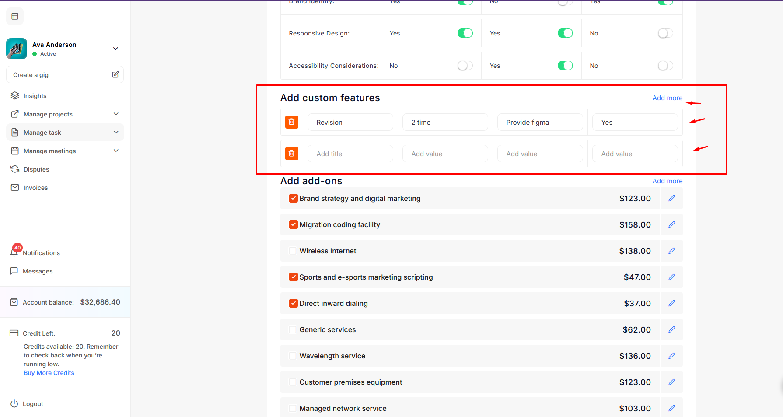783x417 pixels.
Task: Uncheck Migration coding facility add-on
Action: click(x=293, y=225)
